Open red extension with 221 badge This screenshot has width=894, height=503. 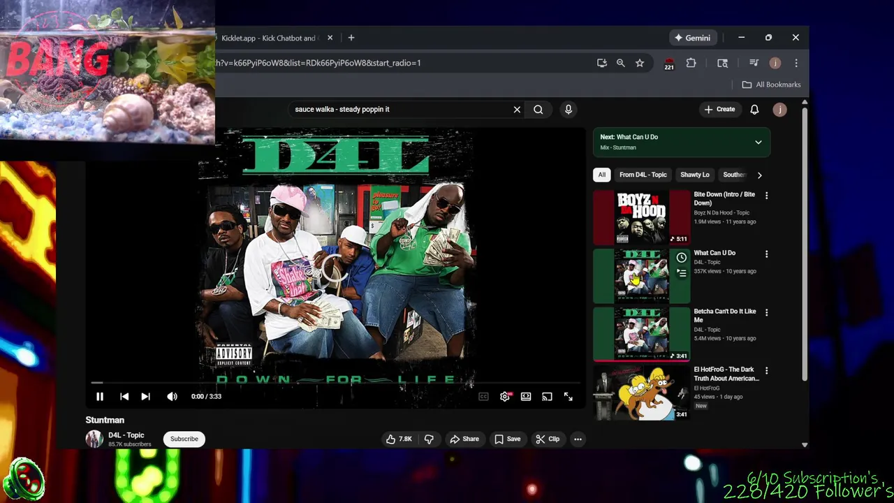669,64
